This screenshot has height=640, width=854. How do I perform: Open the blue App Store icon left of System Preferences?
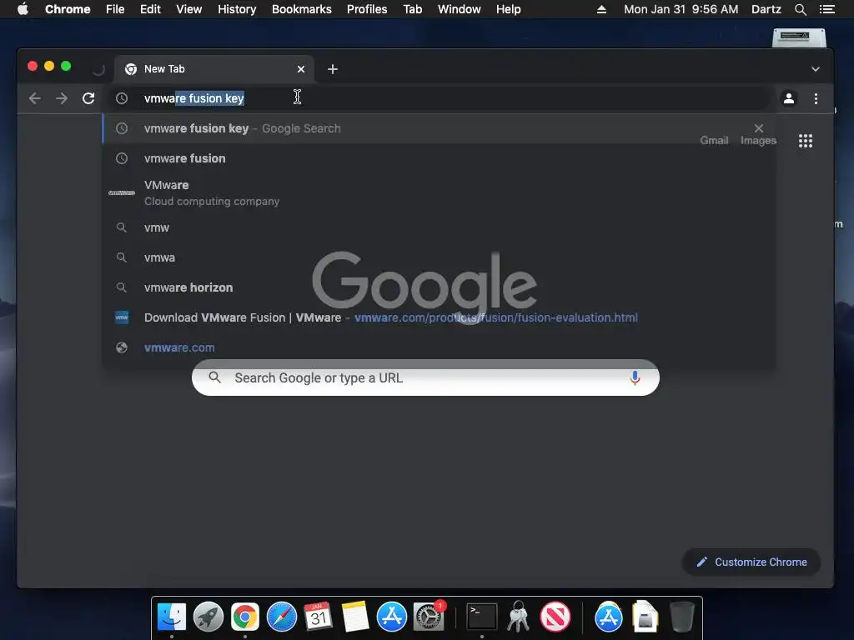(392, 617)
